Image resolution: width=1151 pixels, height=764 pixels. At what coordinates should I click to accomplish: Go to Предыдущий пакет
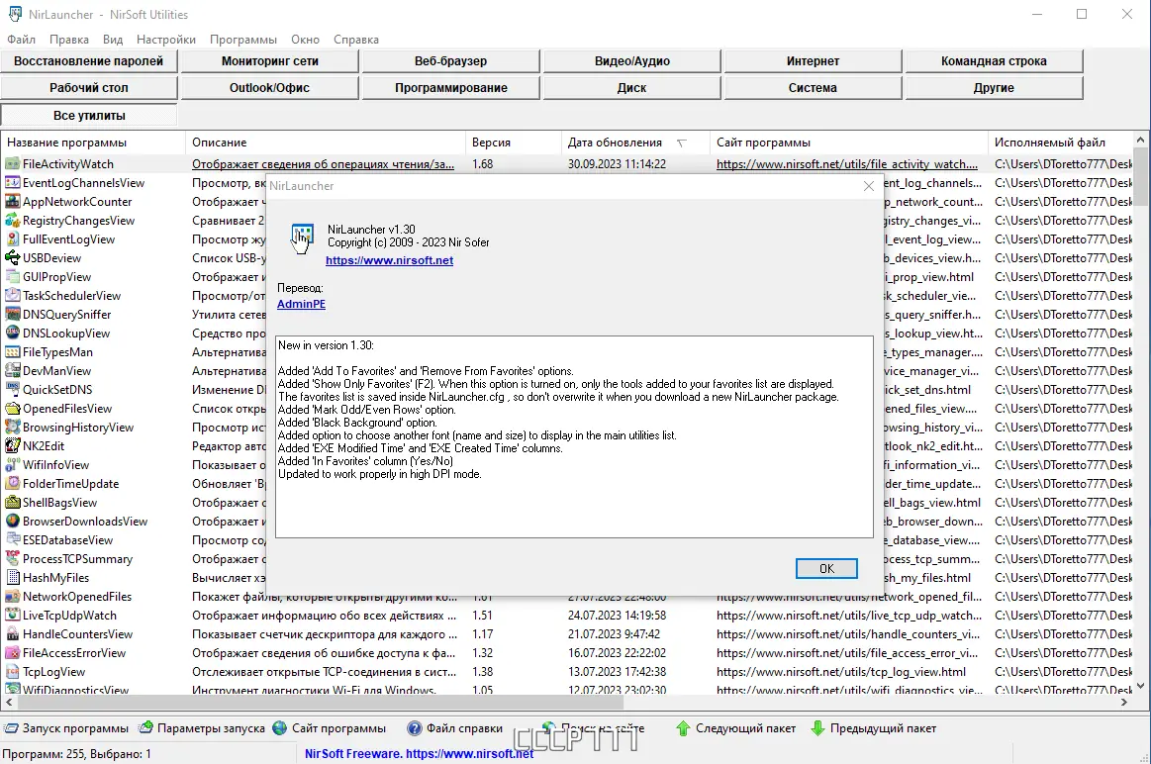click(x=874, y=728)
